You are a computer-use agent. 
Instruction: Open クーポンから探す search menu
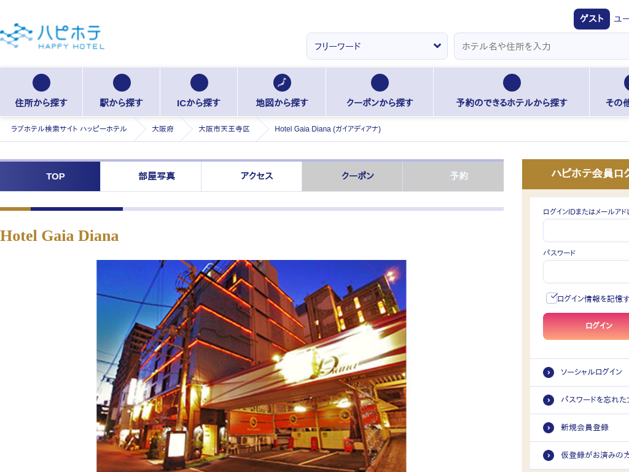pos(380,92)
